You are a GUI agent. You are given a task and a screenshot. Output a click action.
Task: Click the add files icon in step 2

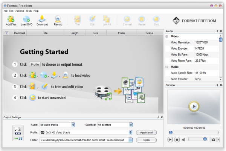32,75
